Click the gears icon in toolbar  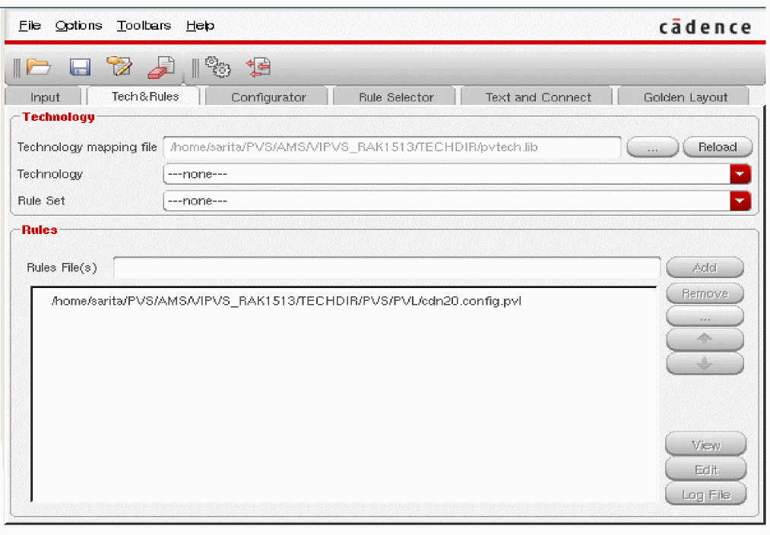(219, 68)
